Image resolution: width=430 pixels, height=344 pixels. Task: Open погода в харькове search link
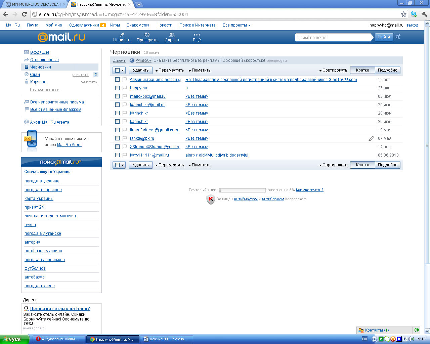click(43, 190)
